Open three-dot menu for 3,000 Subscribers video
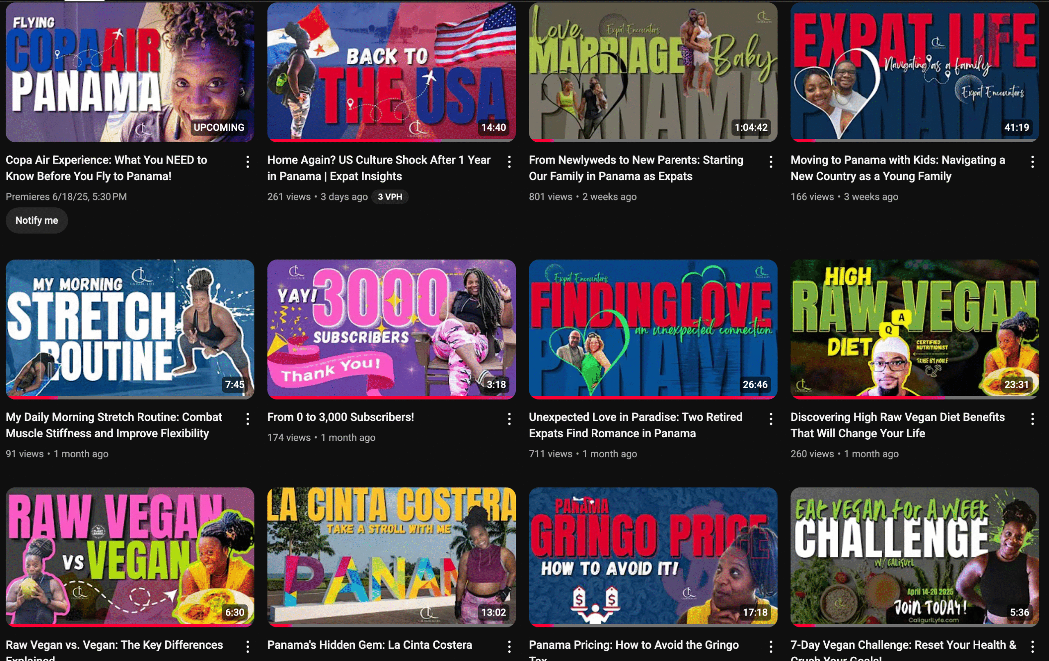1049x661 pixels. click(x=509, y=419)
